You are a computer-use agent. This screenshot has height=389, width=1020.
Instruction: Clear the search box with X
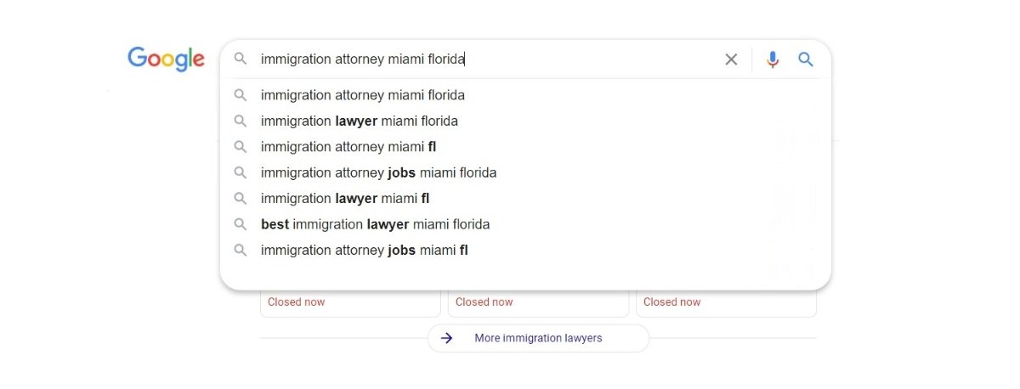coord(731,59)
